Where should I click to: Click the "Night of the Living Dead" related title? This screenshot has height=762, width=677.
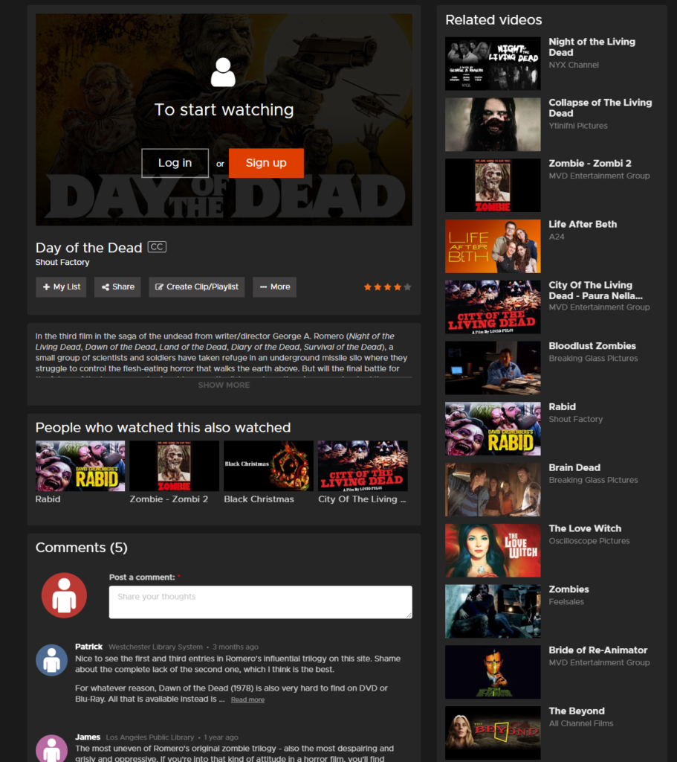[x=592, y=47]
